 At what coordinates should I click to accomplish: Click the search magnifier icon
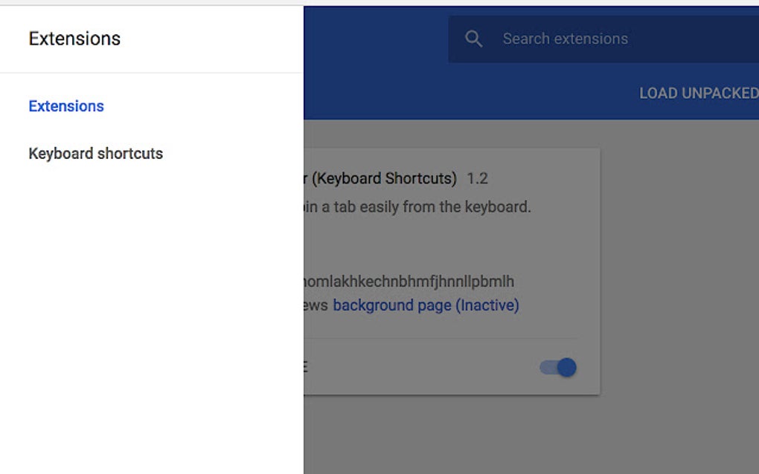tap(474, 38)
